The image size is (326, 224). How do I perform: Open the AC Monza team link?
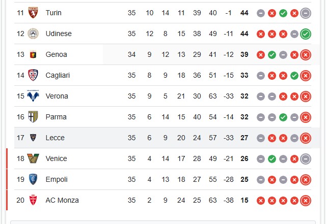(x=62, y=200)
